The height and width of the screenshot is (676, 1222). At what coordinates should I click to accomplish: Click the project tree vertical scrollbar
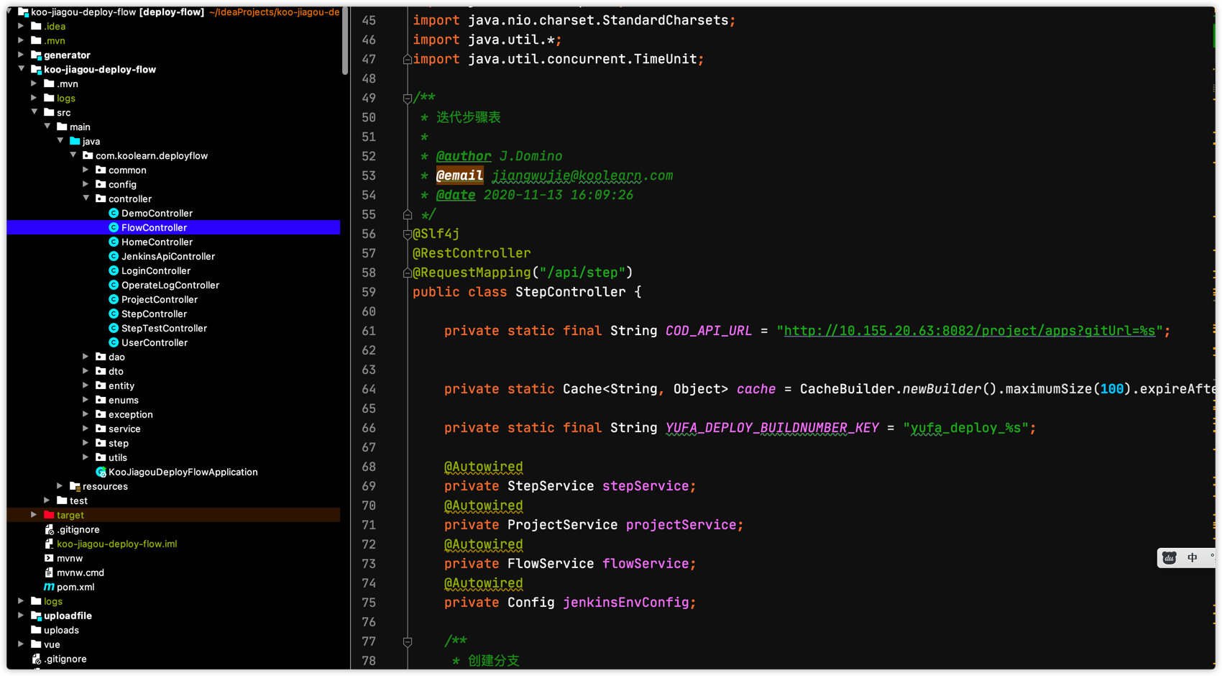pos(345,40)
